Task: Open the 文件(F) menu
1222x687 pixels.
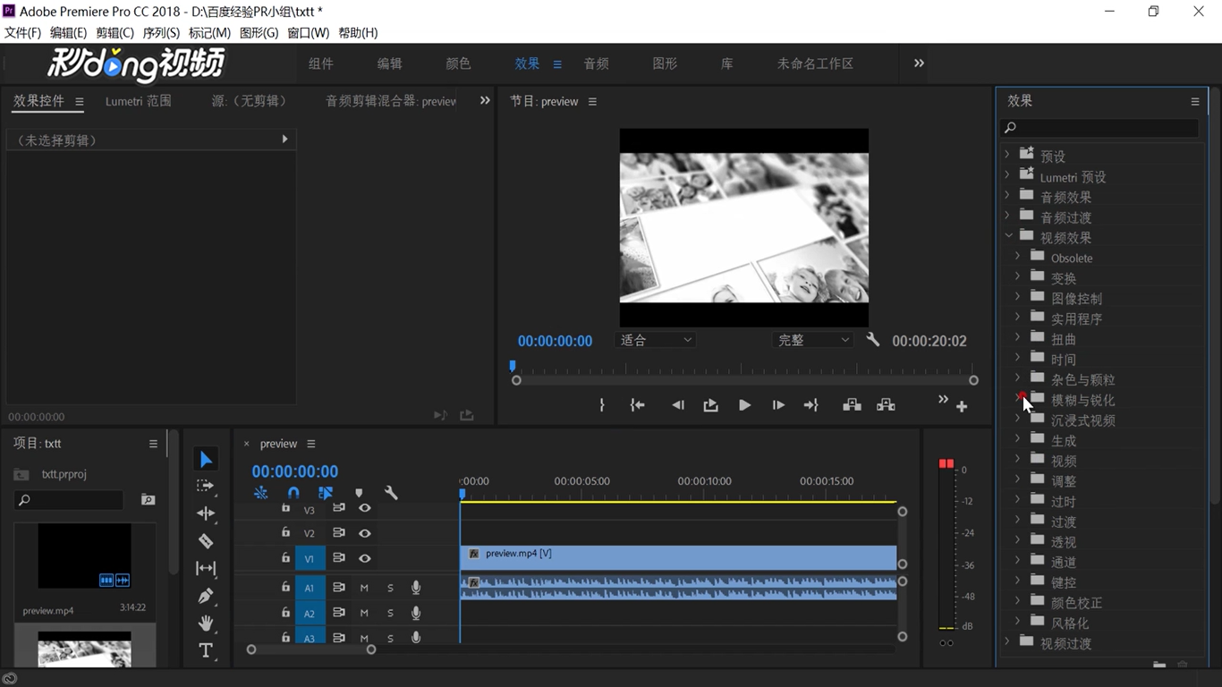Action: [x=23, y=32]
